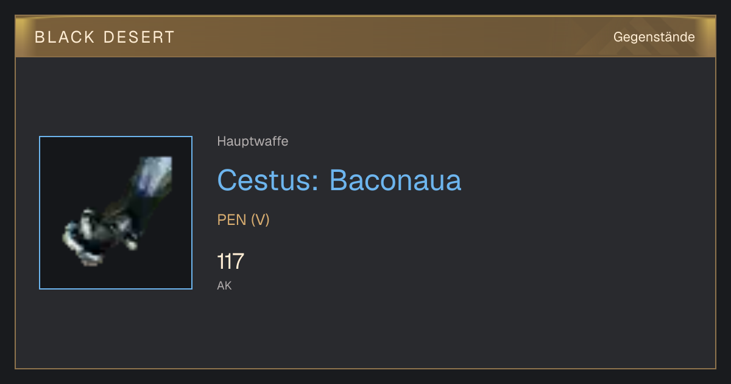The width and height of the screenshot is (731, 384).
Task: Click the gold header banner
Action: pyautogui.click(x=365, y=37)
